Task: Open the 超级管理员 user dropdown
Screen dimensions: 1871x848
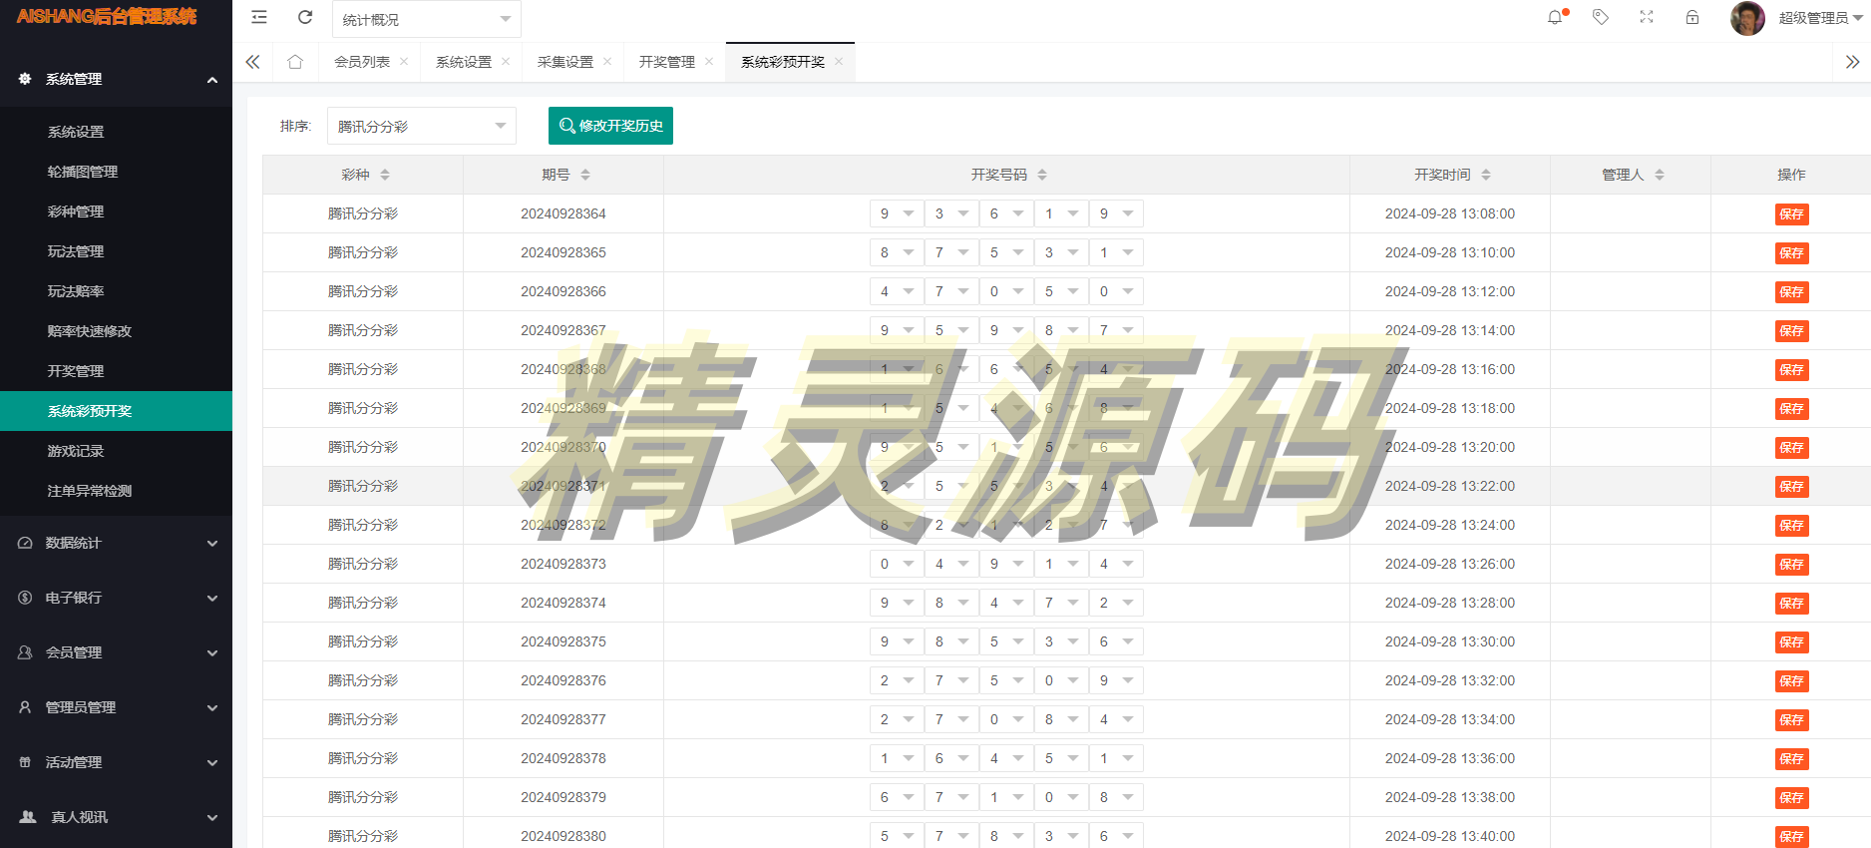Action: (x=1820, y=18)
